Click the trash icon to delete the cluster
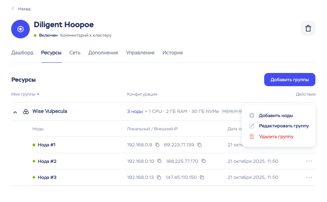 click(x=308, y=28)
